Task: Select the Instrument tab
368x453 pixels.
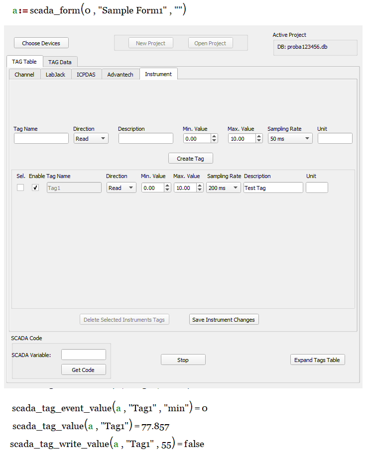Action: click(158, 74)
